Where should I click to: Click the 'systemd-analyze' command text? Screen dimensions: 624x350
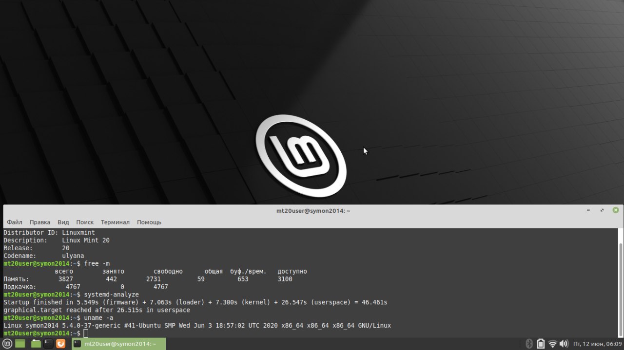click(x=112, y=295)
